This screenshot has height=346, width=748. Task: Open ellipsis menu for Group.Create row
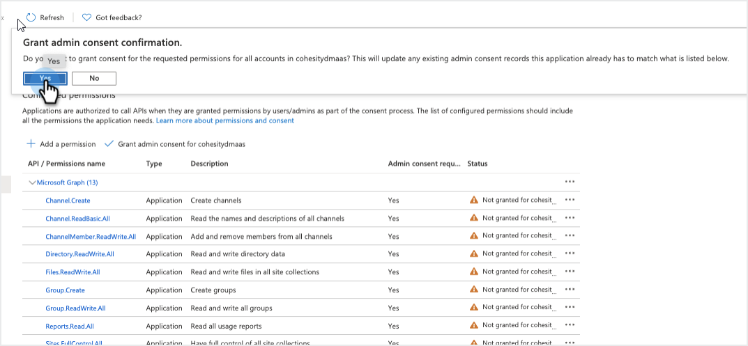coord(570,290)
